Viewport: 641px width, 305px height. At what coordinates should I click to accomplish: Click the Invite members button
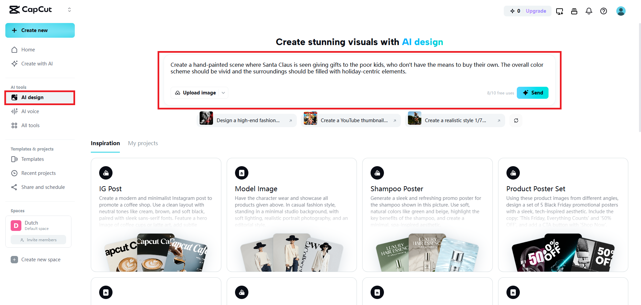[x=38, y=240]
